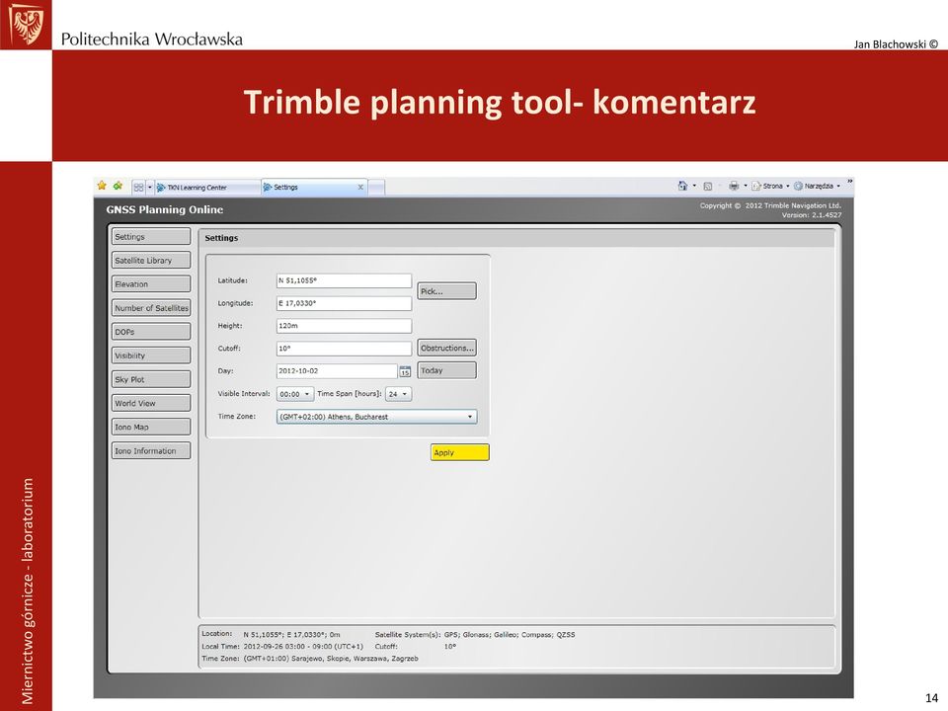
Task: Expand the toolbar overflow chevron
Action: click(849, 182)
